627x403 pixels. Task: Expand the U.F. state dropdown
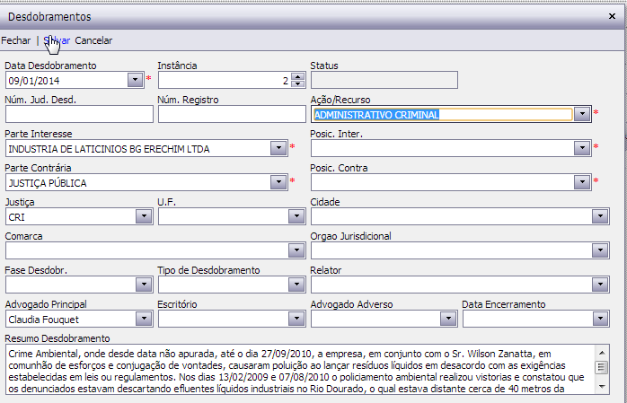point(296,216)
